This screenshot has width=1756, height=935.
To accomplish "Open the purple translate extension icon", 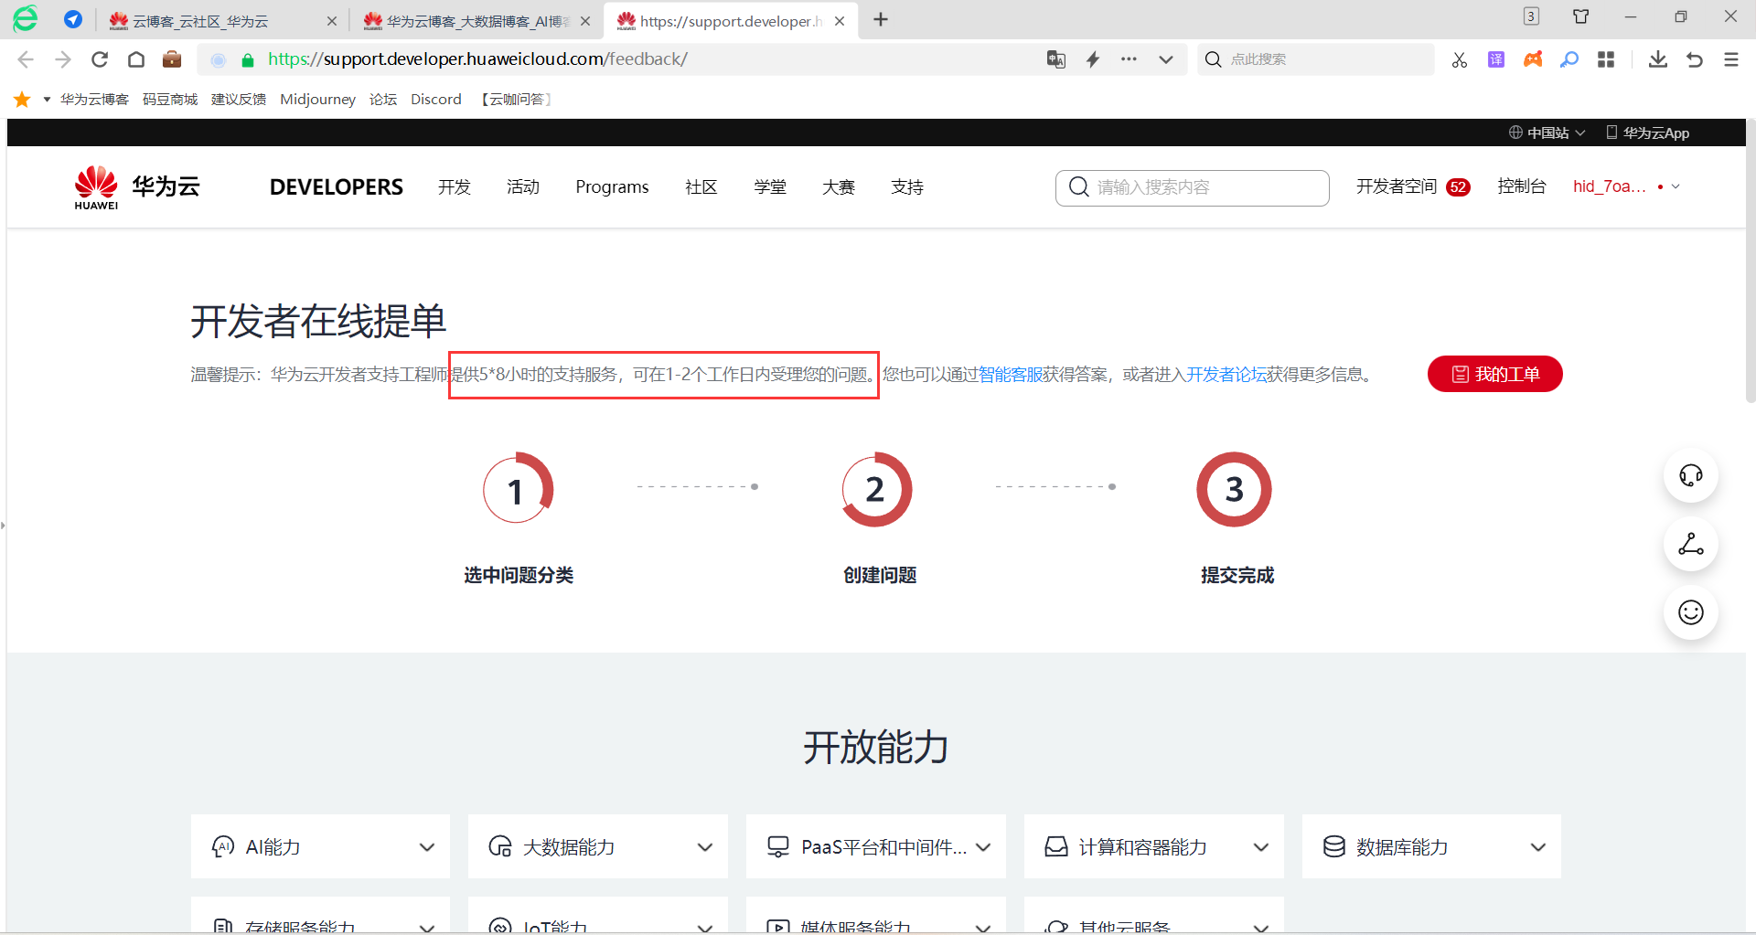I will (x=1496, y=59).
